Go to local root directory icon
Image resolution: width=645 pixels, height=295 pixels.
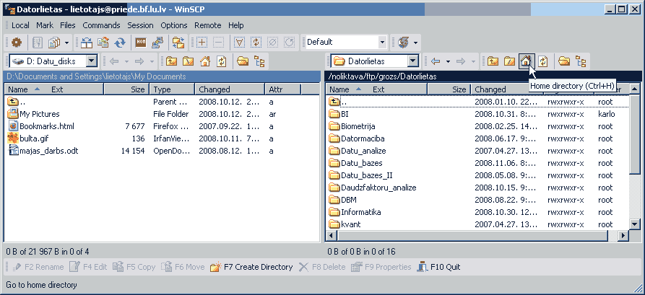[x=188, y=61]
